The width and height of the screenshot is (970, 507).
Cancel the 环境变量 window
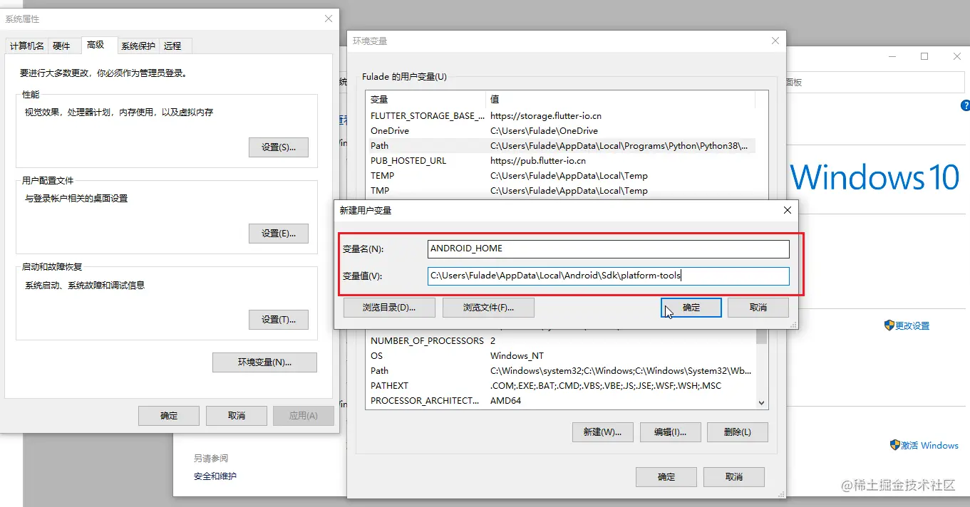(734, 477)
